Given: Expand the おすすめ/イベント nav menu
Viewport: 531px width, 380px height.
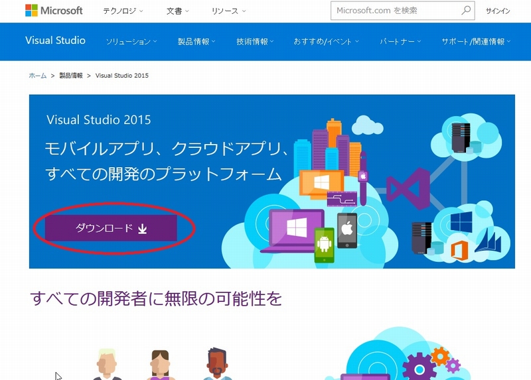Looking at the screenshot, I should point(326,41).
